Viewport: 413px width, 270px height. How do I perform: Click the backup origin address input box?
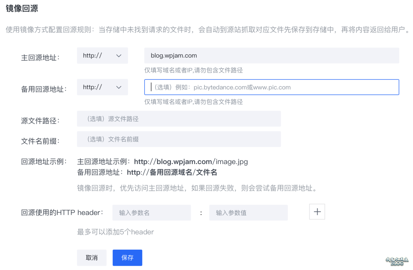pyautogui.click(x=271, y=87)
